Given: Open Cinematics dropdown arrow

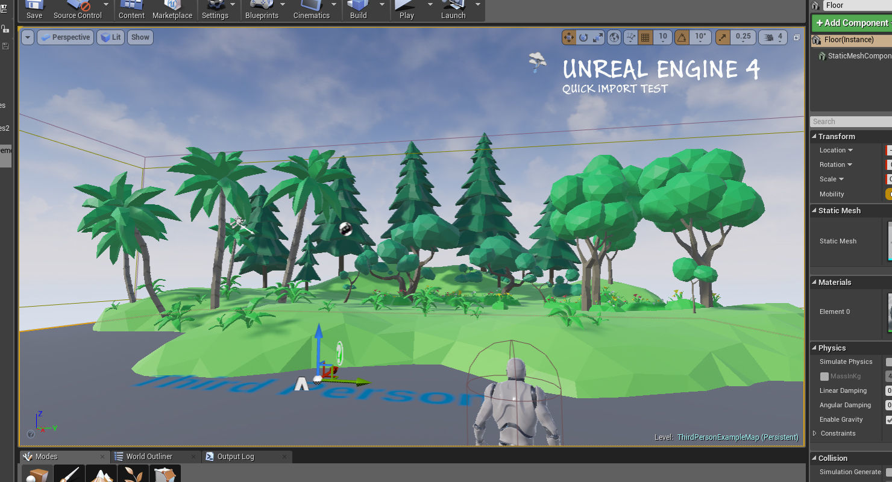Looking at the screenshot, I should (x=335, y=4).
